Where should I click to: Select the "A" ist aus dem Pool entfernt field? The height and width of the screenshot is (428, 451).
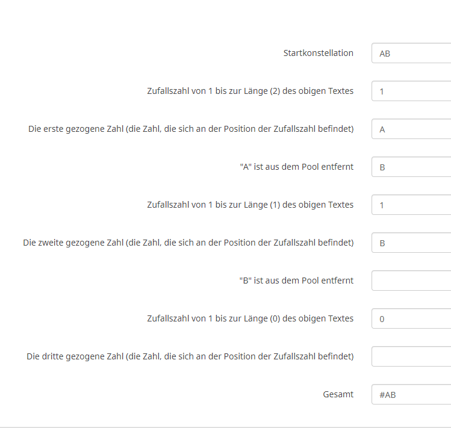412,167
